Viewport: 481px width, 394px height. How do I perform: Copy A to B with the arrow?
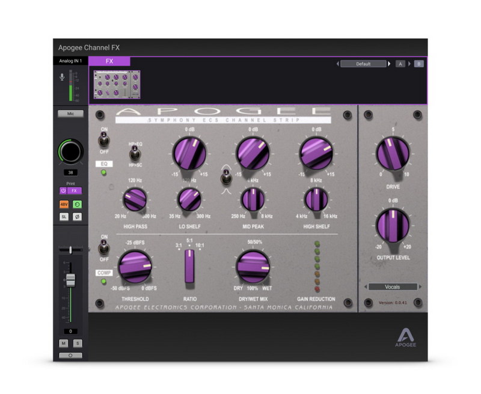409,64
